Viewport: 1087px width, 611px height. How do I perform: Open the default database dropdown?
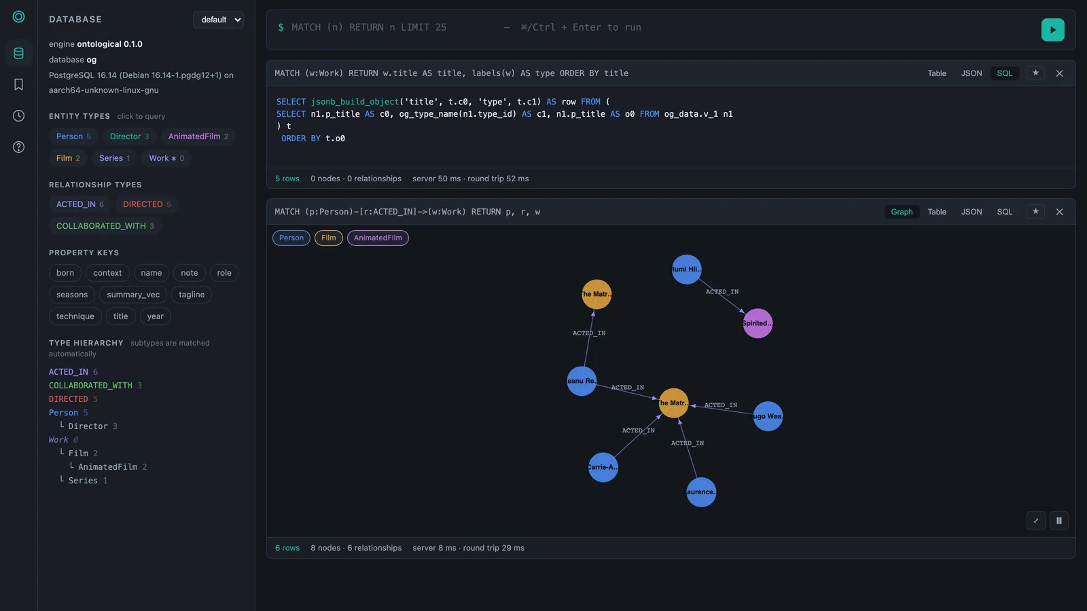(218, 20)
